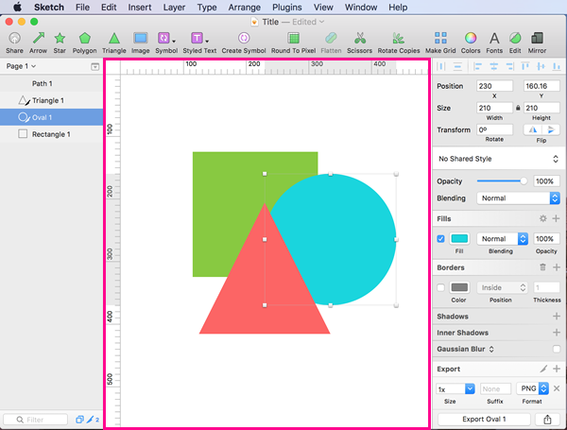This screenshot has height=430, width=567.
Task: Click the Export Oval 1 button
Action: click(x=484, y=420)
